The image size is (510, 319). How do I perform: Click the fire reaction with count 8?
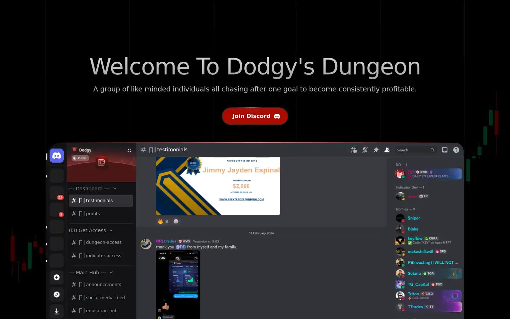click(163, 221)
